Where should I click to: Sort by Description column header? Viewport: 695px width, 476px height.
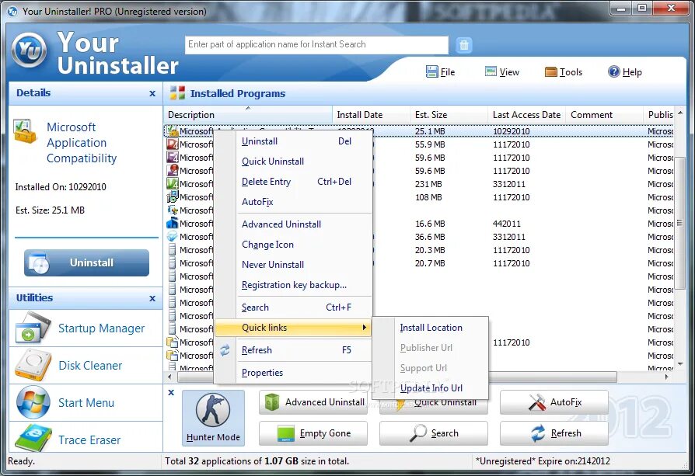[x=248, y=115]
